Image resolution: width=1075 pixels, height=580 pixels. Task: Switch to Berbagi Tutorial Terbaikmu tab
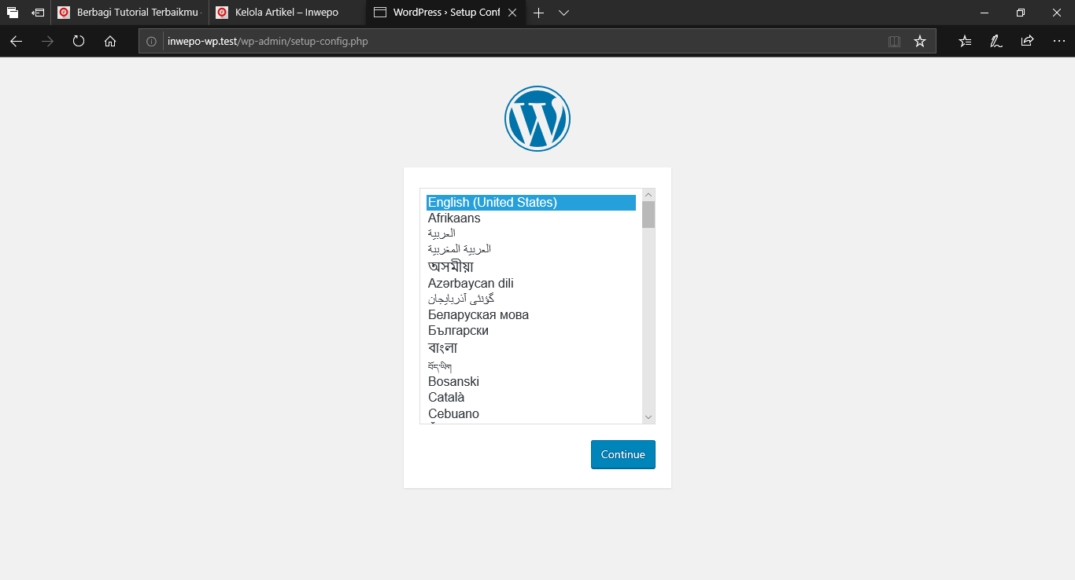point(130,13)
